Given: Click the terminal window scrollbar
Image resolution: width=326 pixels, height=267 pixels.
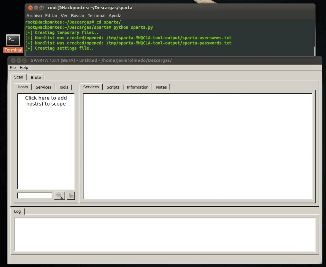Looking at the screenshot, I should 315,51.
